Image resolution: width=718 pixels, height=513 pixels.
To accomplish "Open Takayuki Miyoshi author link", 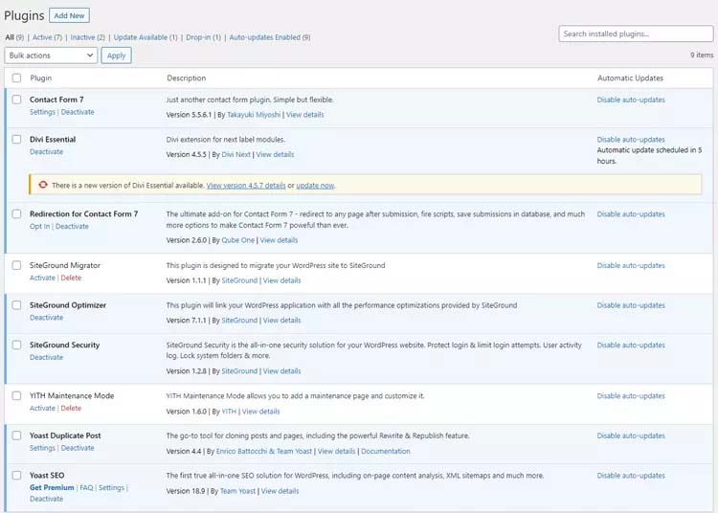I will coord(254,115).
